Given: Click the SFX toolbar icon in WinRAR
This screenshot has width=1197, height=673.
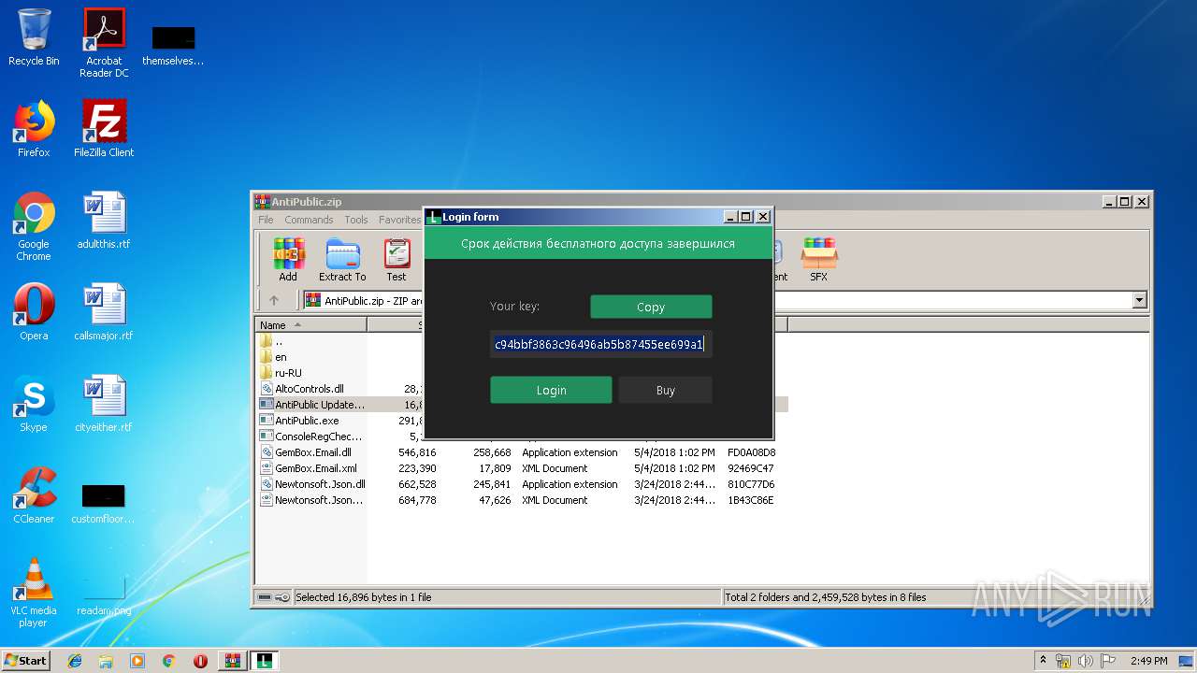Looking at the screenshot, I should point(818,259).
